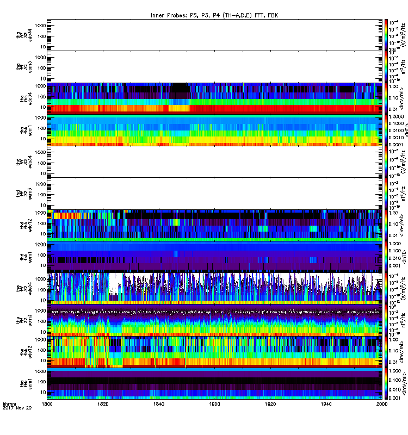408x435 pixels.
Task: Click the color bar beside the fff edc34 panel
Action: 386,289
